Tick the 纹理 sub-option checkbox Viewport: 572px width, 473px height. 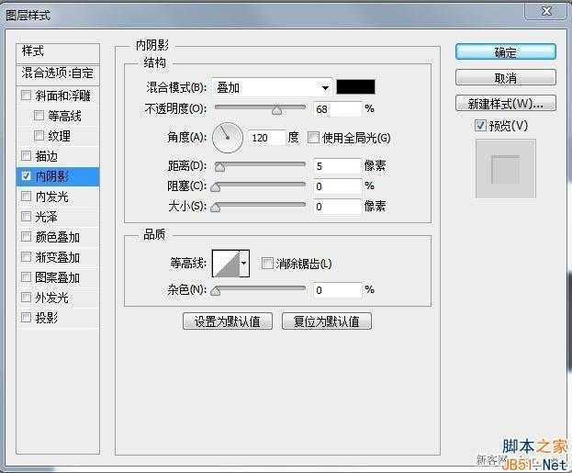[x=39, y=135]
